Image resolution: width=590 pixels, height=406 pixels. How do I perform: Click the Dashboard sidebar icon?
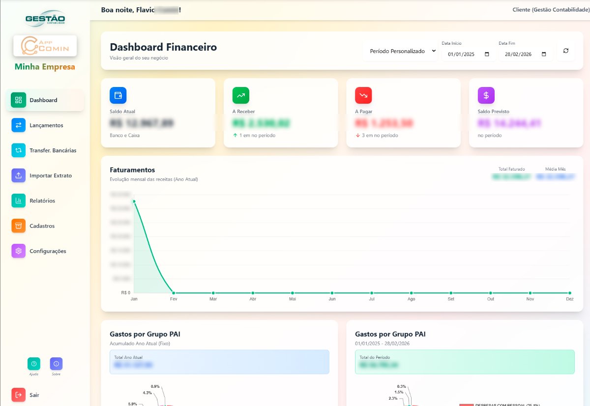[18, 100]
